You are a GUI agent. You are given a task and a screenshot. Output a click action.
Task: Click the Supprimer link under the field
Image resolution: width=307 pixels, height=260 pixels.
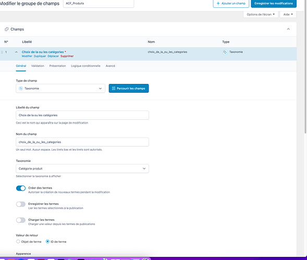(x=67, y=56)
